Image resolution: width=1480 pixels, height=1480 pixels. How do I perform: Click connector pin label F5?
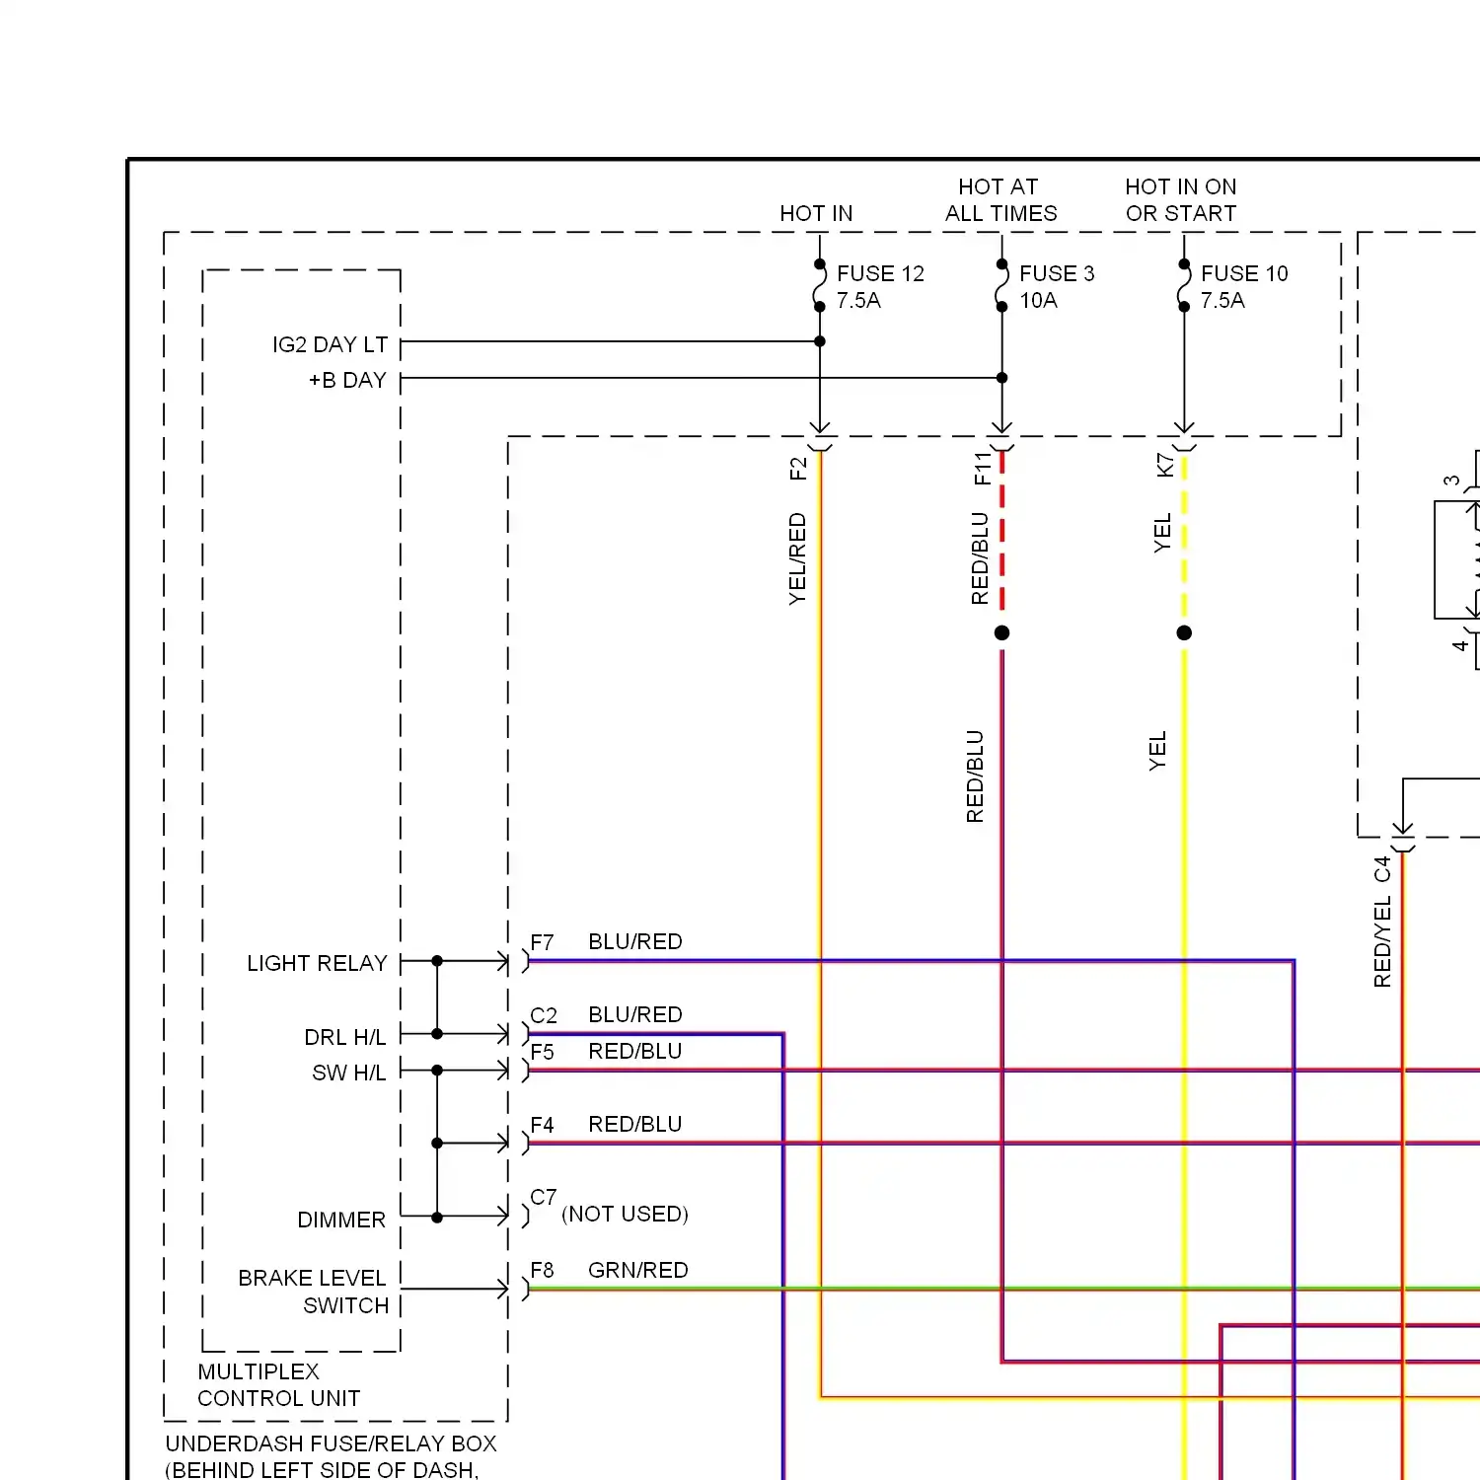[542, 1052]
